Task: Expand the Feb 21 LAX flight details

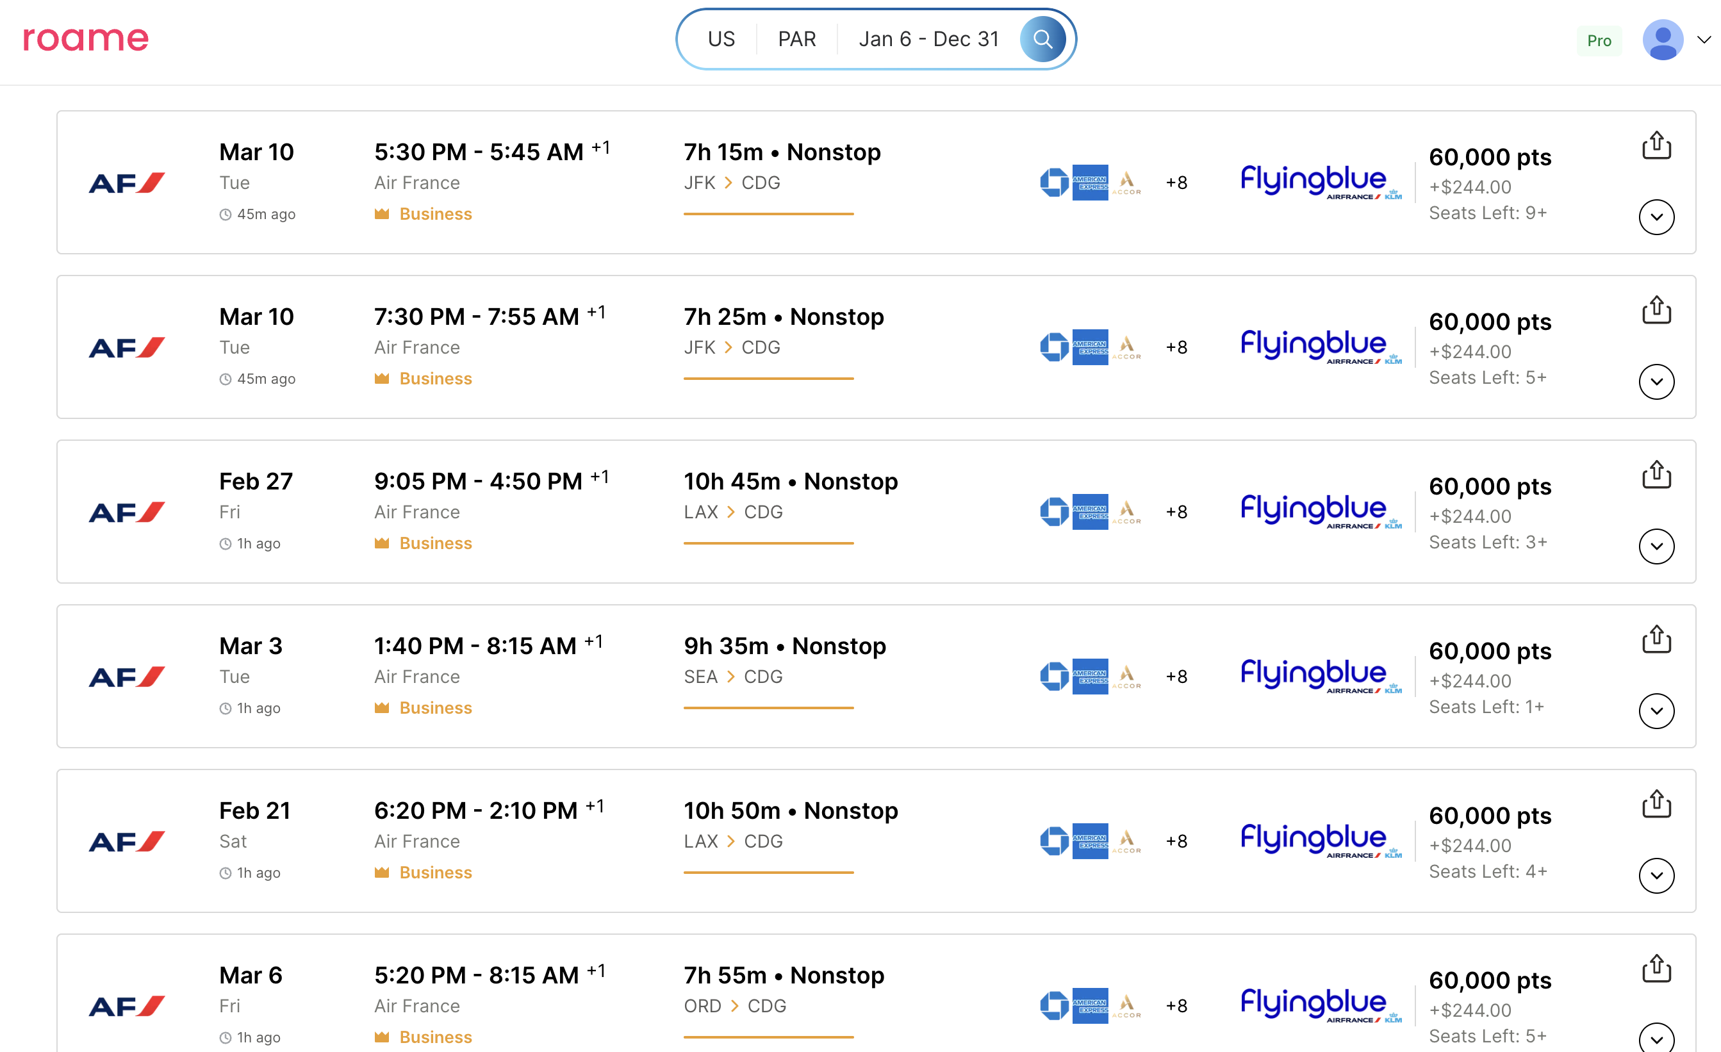Action: (1656, 876)
